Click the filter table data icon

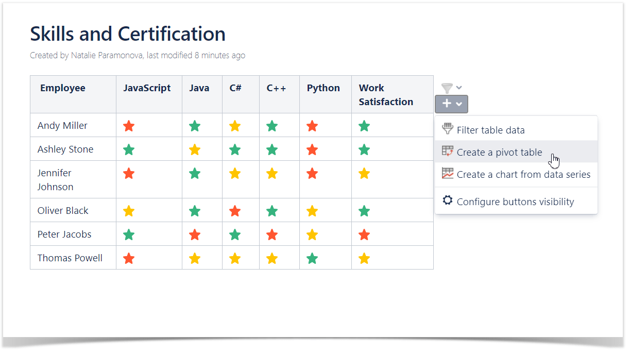[448, 129]
